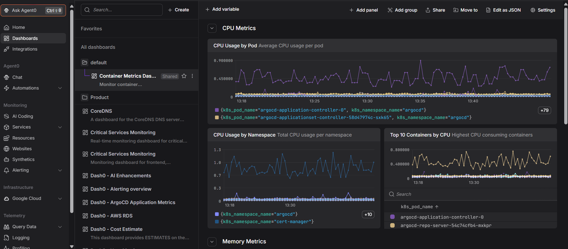Select the argocd-repo-server-54c74cfb4-mxkpr row
Image resolution: width=568 pixels, height=249 pixels.
[470, 225]
